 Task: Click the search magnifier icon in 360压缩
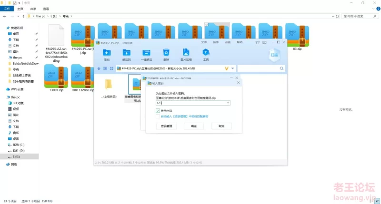click(281, 68)
